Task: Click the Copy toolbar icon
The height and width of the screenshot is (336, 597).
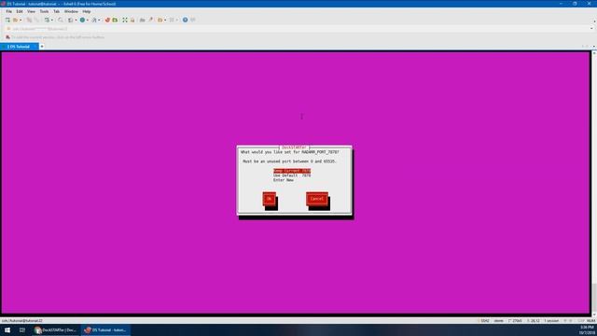Action: pyautogui.click(x=29, y=20)
